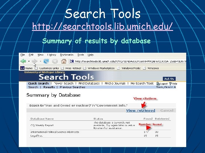Open the History menu
This screenshot has height=153, width=205.
coord(52,55)
